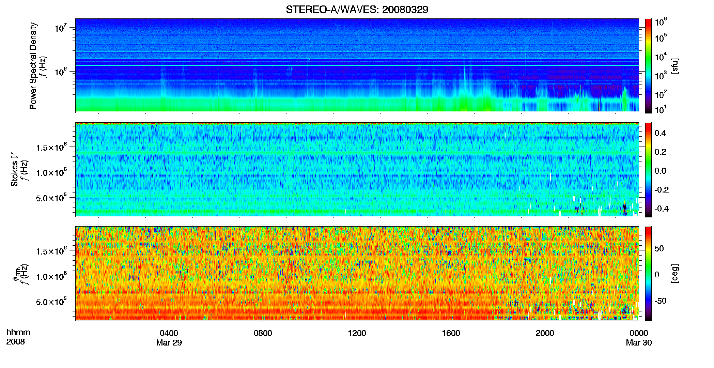
Task: Click the dark polarized feature near 2330 in Stokes panel
Action: 625,209
